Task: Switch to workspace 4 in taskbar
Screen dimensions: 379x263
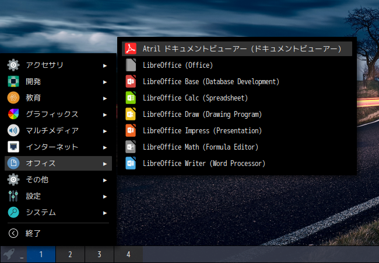Action: [128, 254]
